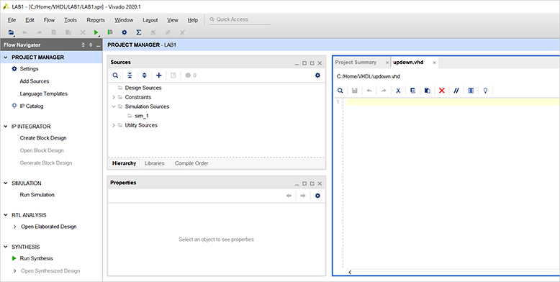
Task: Click Run Simulation
Action: (x=37, y=195)
